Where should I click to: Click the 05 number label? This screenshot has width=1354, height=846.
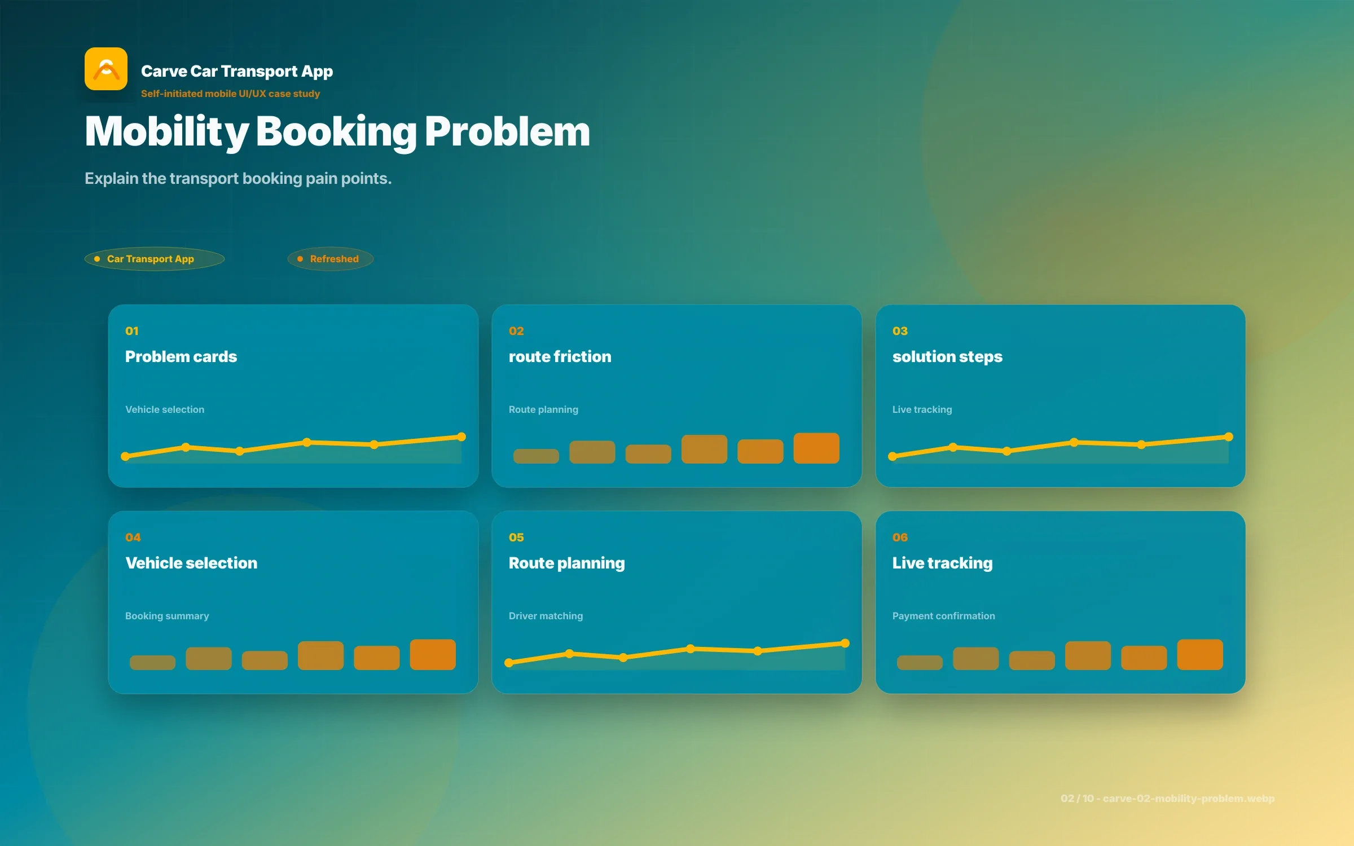click(x=516, y=537)
